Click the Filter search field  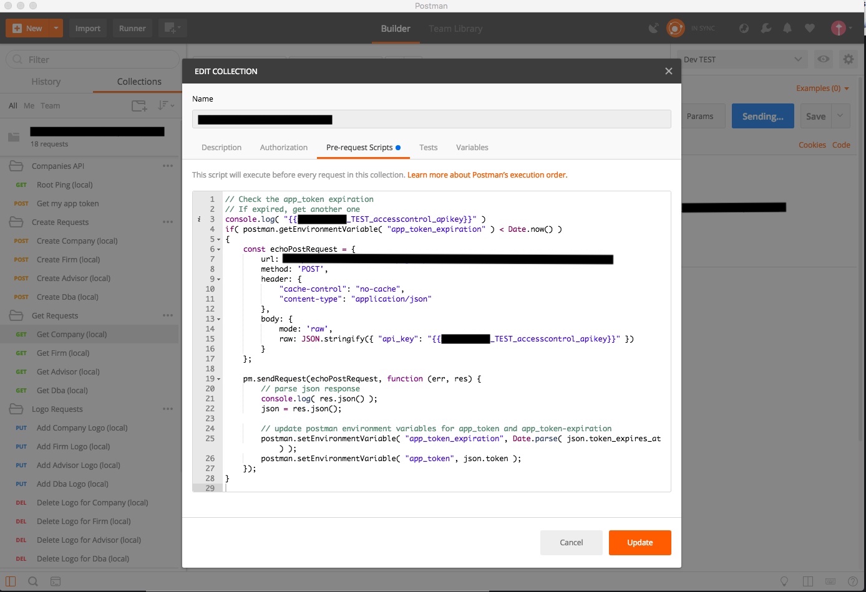pos(92,59)
